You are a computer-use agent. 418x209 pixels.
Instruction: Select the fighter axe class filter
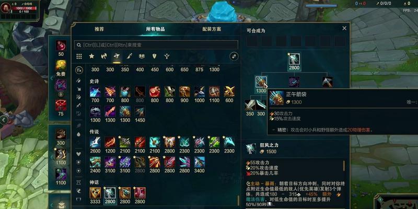[104, 56]
